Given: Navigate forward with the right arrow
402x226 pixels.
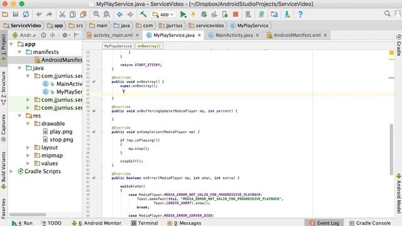Looking at the screenshot, I should 130,14.
